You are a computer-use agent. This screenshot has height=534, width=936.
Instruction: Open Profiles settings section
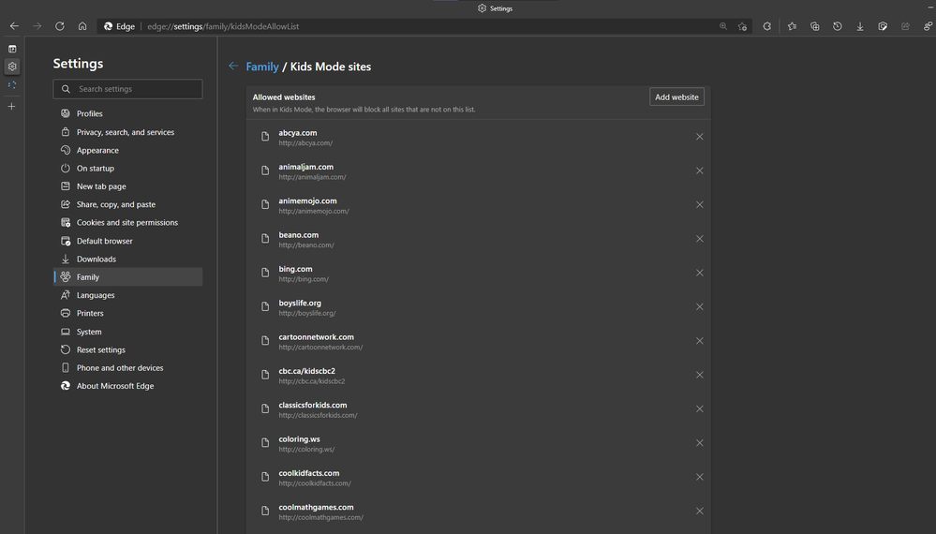point(90,114)
